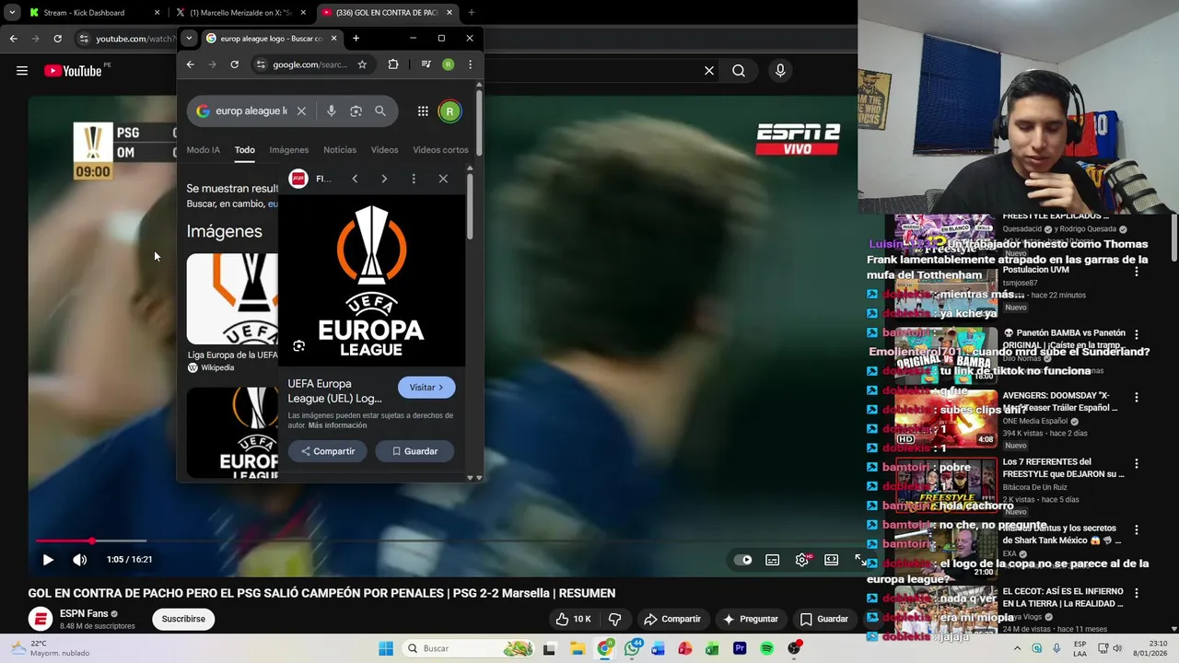This screenshot has width=1179, height=663.
Task: Open the YouTube hamburger guide menu
Action: (x=22, y=71)
